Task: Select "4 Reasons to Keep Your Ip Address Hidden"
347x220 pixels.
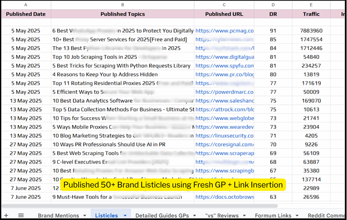Action: 122,74
